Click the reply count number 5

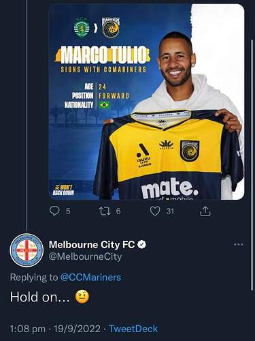click(68, 211)
